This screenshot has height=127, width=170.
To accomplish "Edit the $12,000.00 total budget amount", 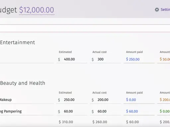I will coord(37,10).
